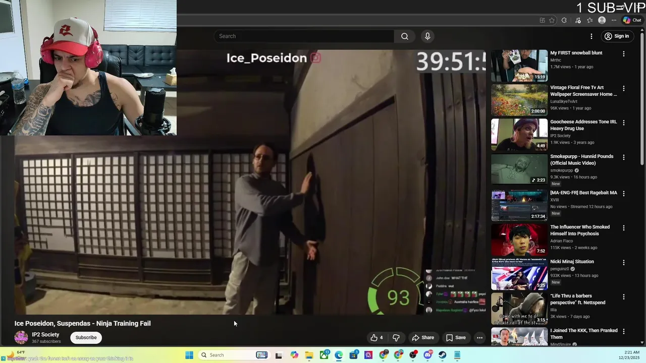Open options menu for 'Smokepurpp - Hunnid Pounds'
The image size is (646, 363).
624,157
